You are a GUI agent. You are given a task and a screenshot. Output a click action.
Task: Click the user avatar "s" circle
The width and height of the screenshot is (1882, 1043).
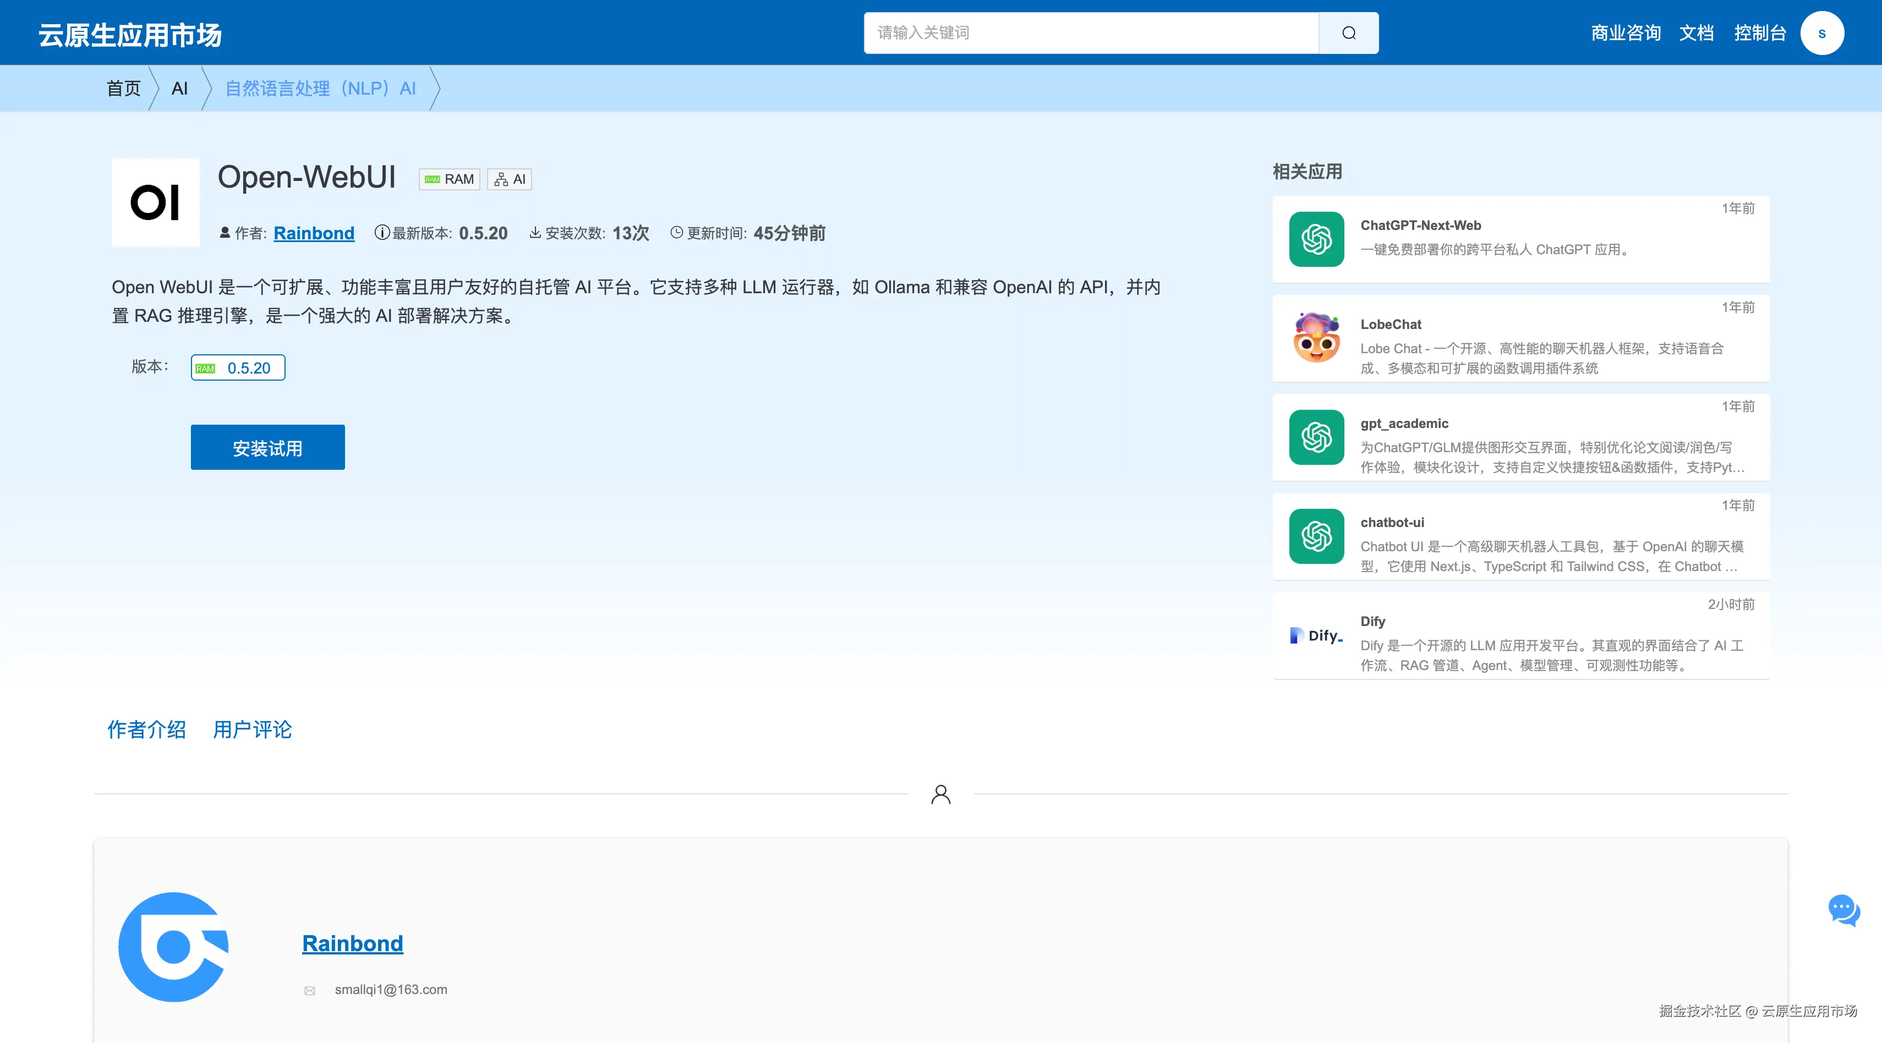coord(1821,33)
